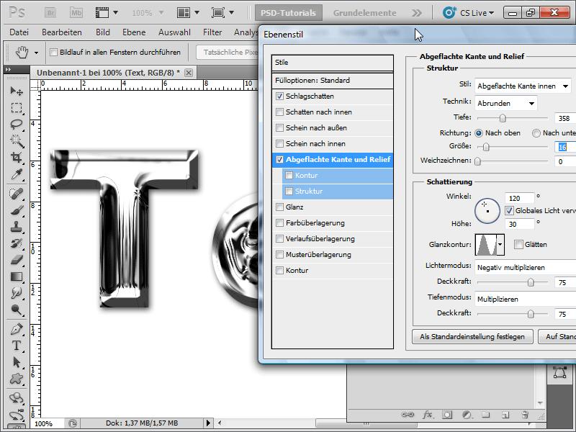Viewport: 576px width, 432px height.
Task: Click the delete layer trash icon
Action: [x=525, y=415]
